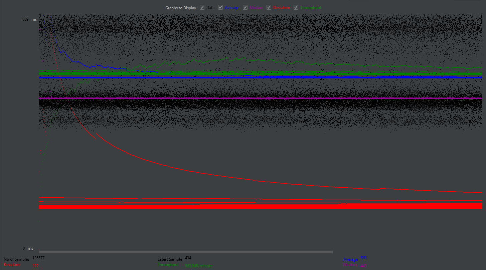Viewport: 487px width, 270px height.
Task: Click the "Latest Sample" label
Action: pyautogui.click(x=170, y=259)
